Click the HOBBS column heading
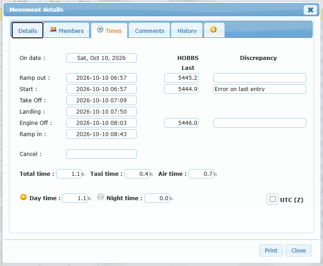The width and height of the screenshot is (323, 266). (x=188, y=58)
